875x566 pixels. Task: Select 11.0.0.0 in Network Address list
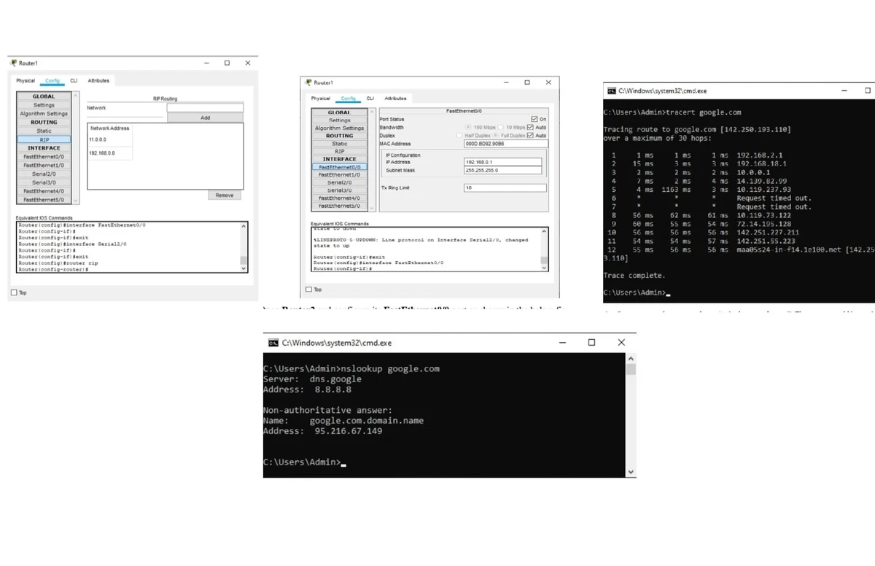(x=110, y=139)
